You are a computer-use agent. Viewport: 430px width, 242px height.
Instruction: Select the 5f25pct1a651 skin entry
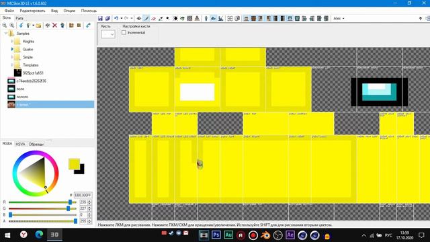(33, 73)
